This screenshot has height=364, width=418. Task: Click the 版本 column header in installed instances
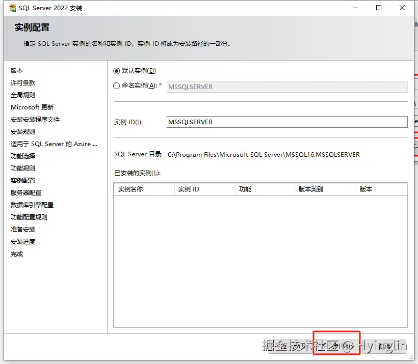tap(381, 189)
